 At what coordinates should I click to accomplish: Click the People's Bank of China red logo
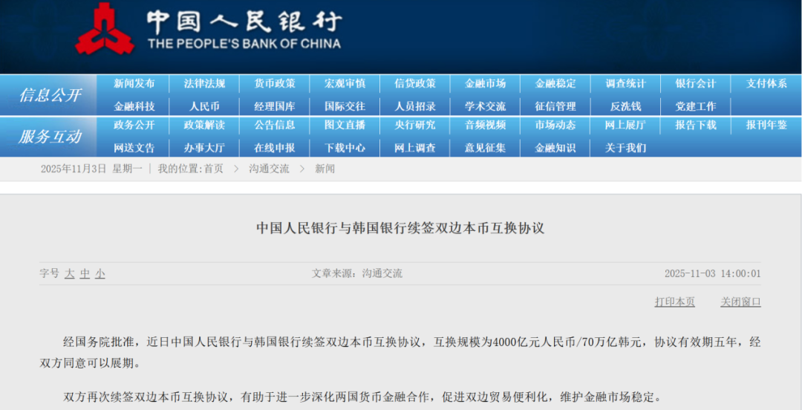point(105,29)
